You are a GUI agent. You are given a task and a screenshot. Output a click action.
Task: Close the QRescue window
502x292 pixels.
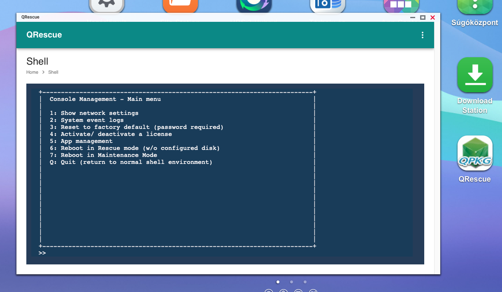click(x=432, y=17)
